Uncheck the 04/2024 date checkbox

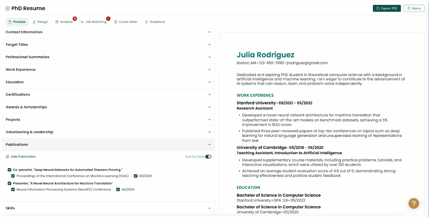point(118,189)
